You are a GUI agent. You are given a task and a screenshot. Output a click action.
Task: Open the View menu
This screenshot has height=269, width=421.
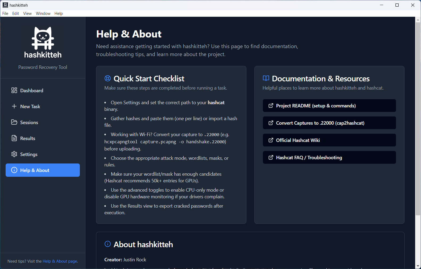27,14
